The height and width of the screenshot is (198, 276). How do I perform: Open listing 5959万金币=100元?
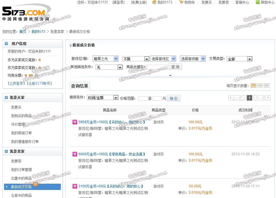point(112,122)
